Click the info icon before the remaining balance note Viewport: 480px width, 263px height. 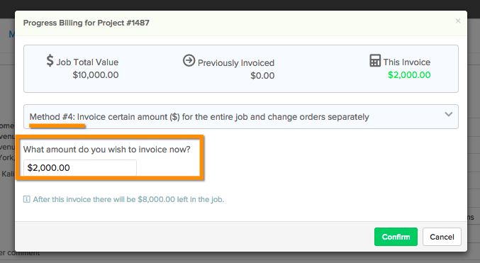[x=27, y=200]
